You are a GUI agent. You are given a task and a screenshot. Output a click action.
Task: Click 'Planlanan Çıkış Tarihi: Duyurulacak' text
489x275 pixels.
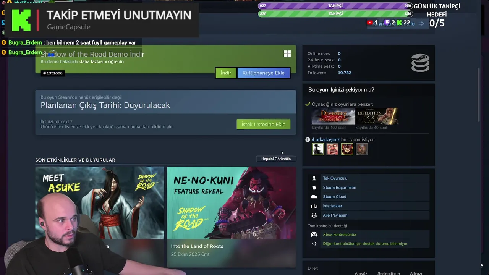tap(105, 105)
